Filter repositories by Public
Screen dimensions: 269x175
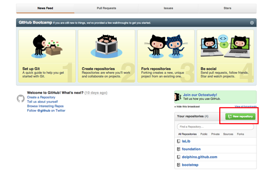point(204,134)
